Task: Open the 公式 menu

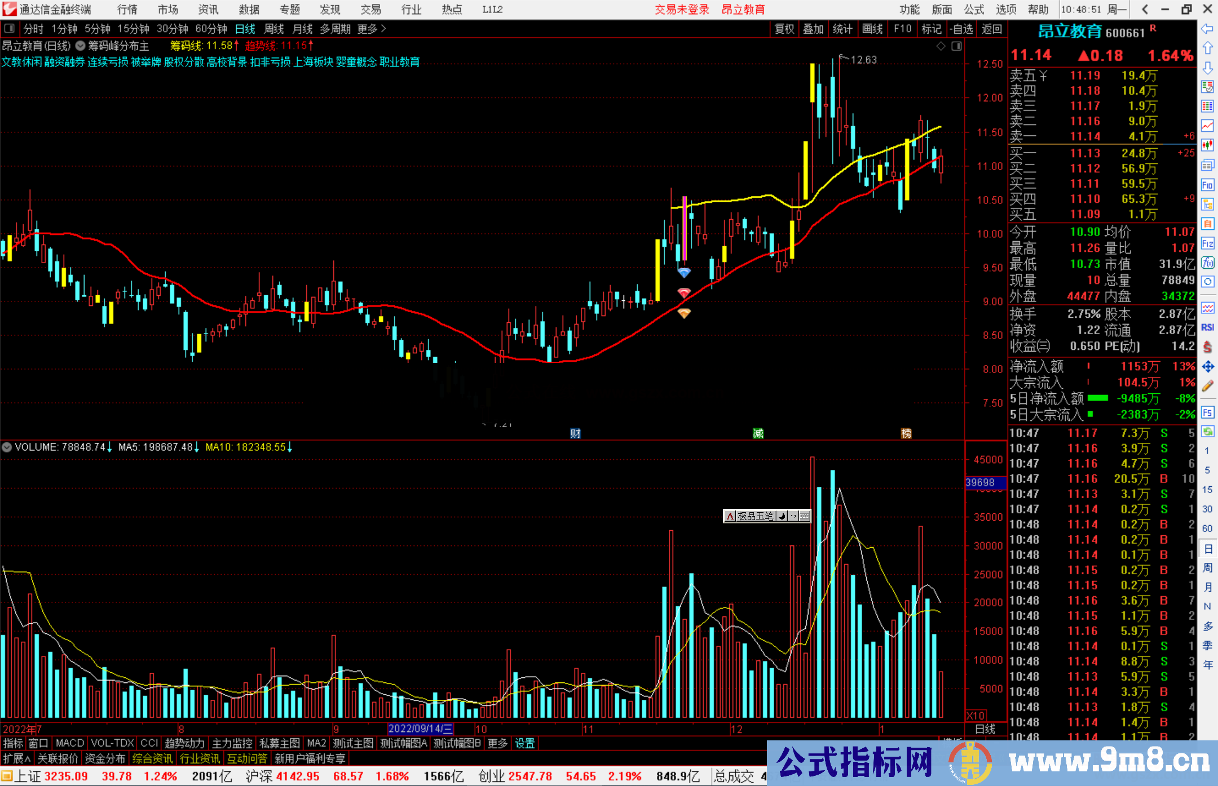Action: point(974,9)
